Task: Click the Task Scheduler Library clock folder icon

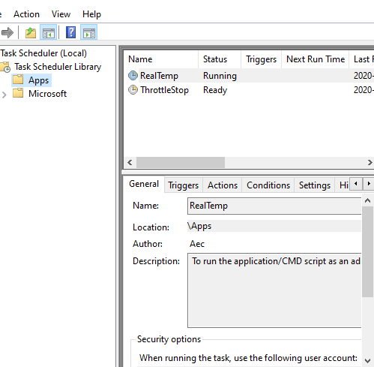Action: [x=5, y=67]
